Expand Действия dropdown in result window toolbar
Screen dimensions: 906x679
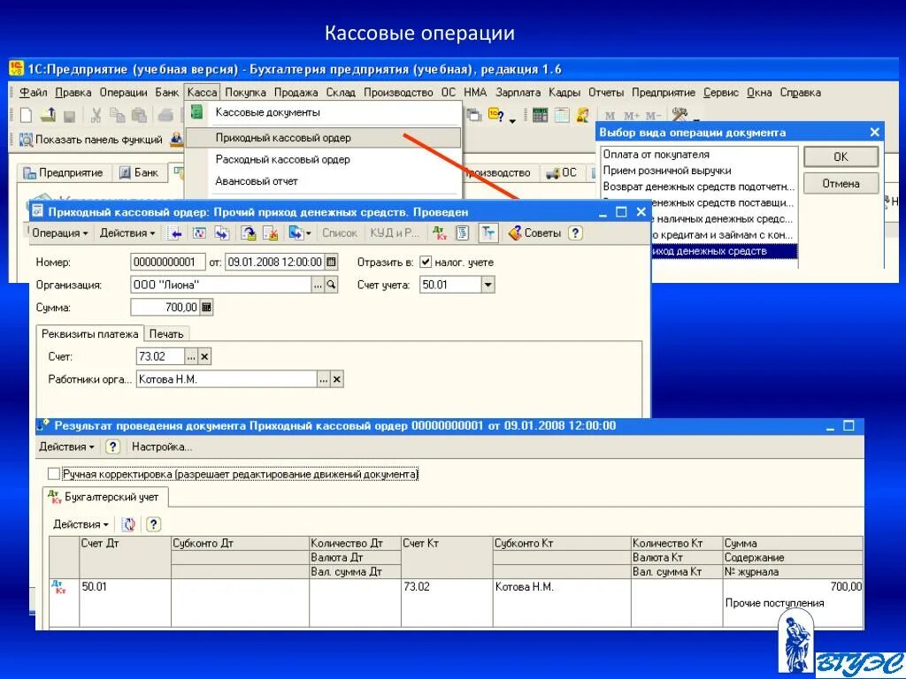point(65,446)
